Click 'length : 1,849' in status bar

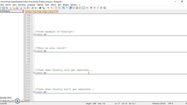point(91,104)
